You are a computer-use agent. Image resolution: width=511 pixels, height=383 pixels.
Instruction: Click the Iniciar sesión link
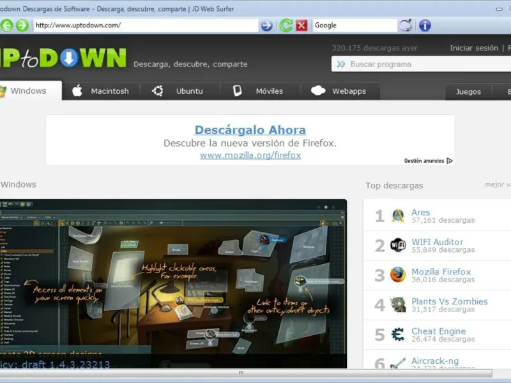[x=474, y=49]
